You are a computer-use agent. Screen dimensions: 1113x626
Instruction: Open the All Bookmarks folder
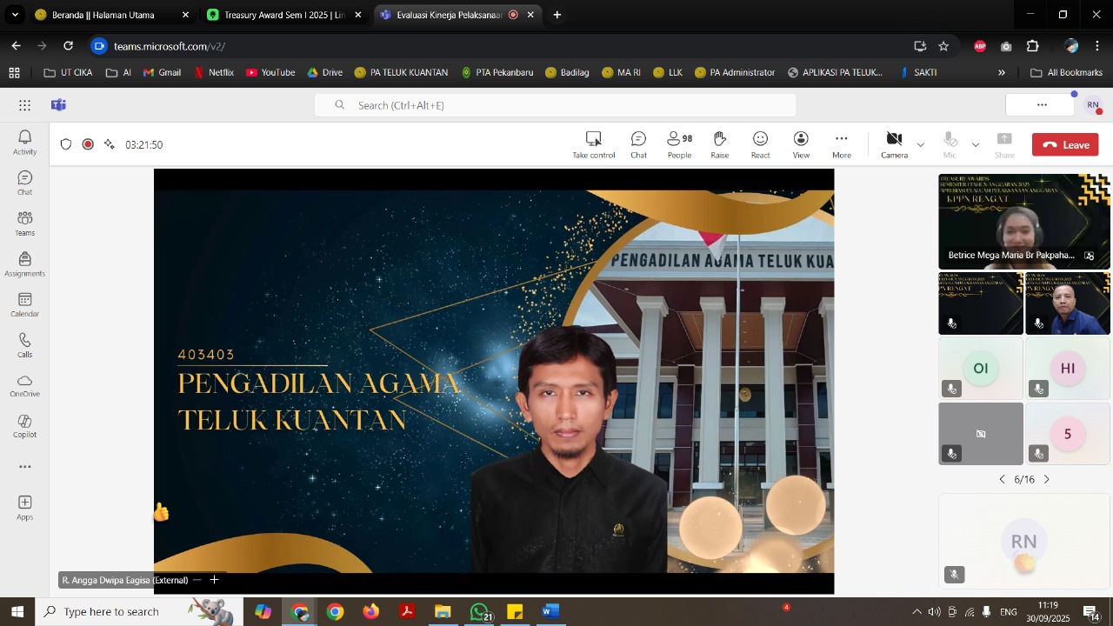1066,72
